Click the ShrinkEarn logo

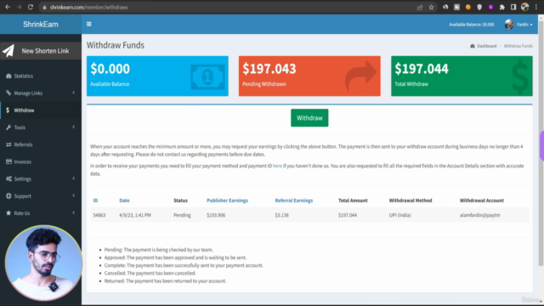[x=41, y=25]
